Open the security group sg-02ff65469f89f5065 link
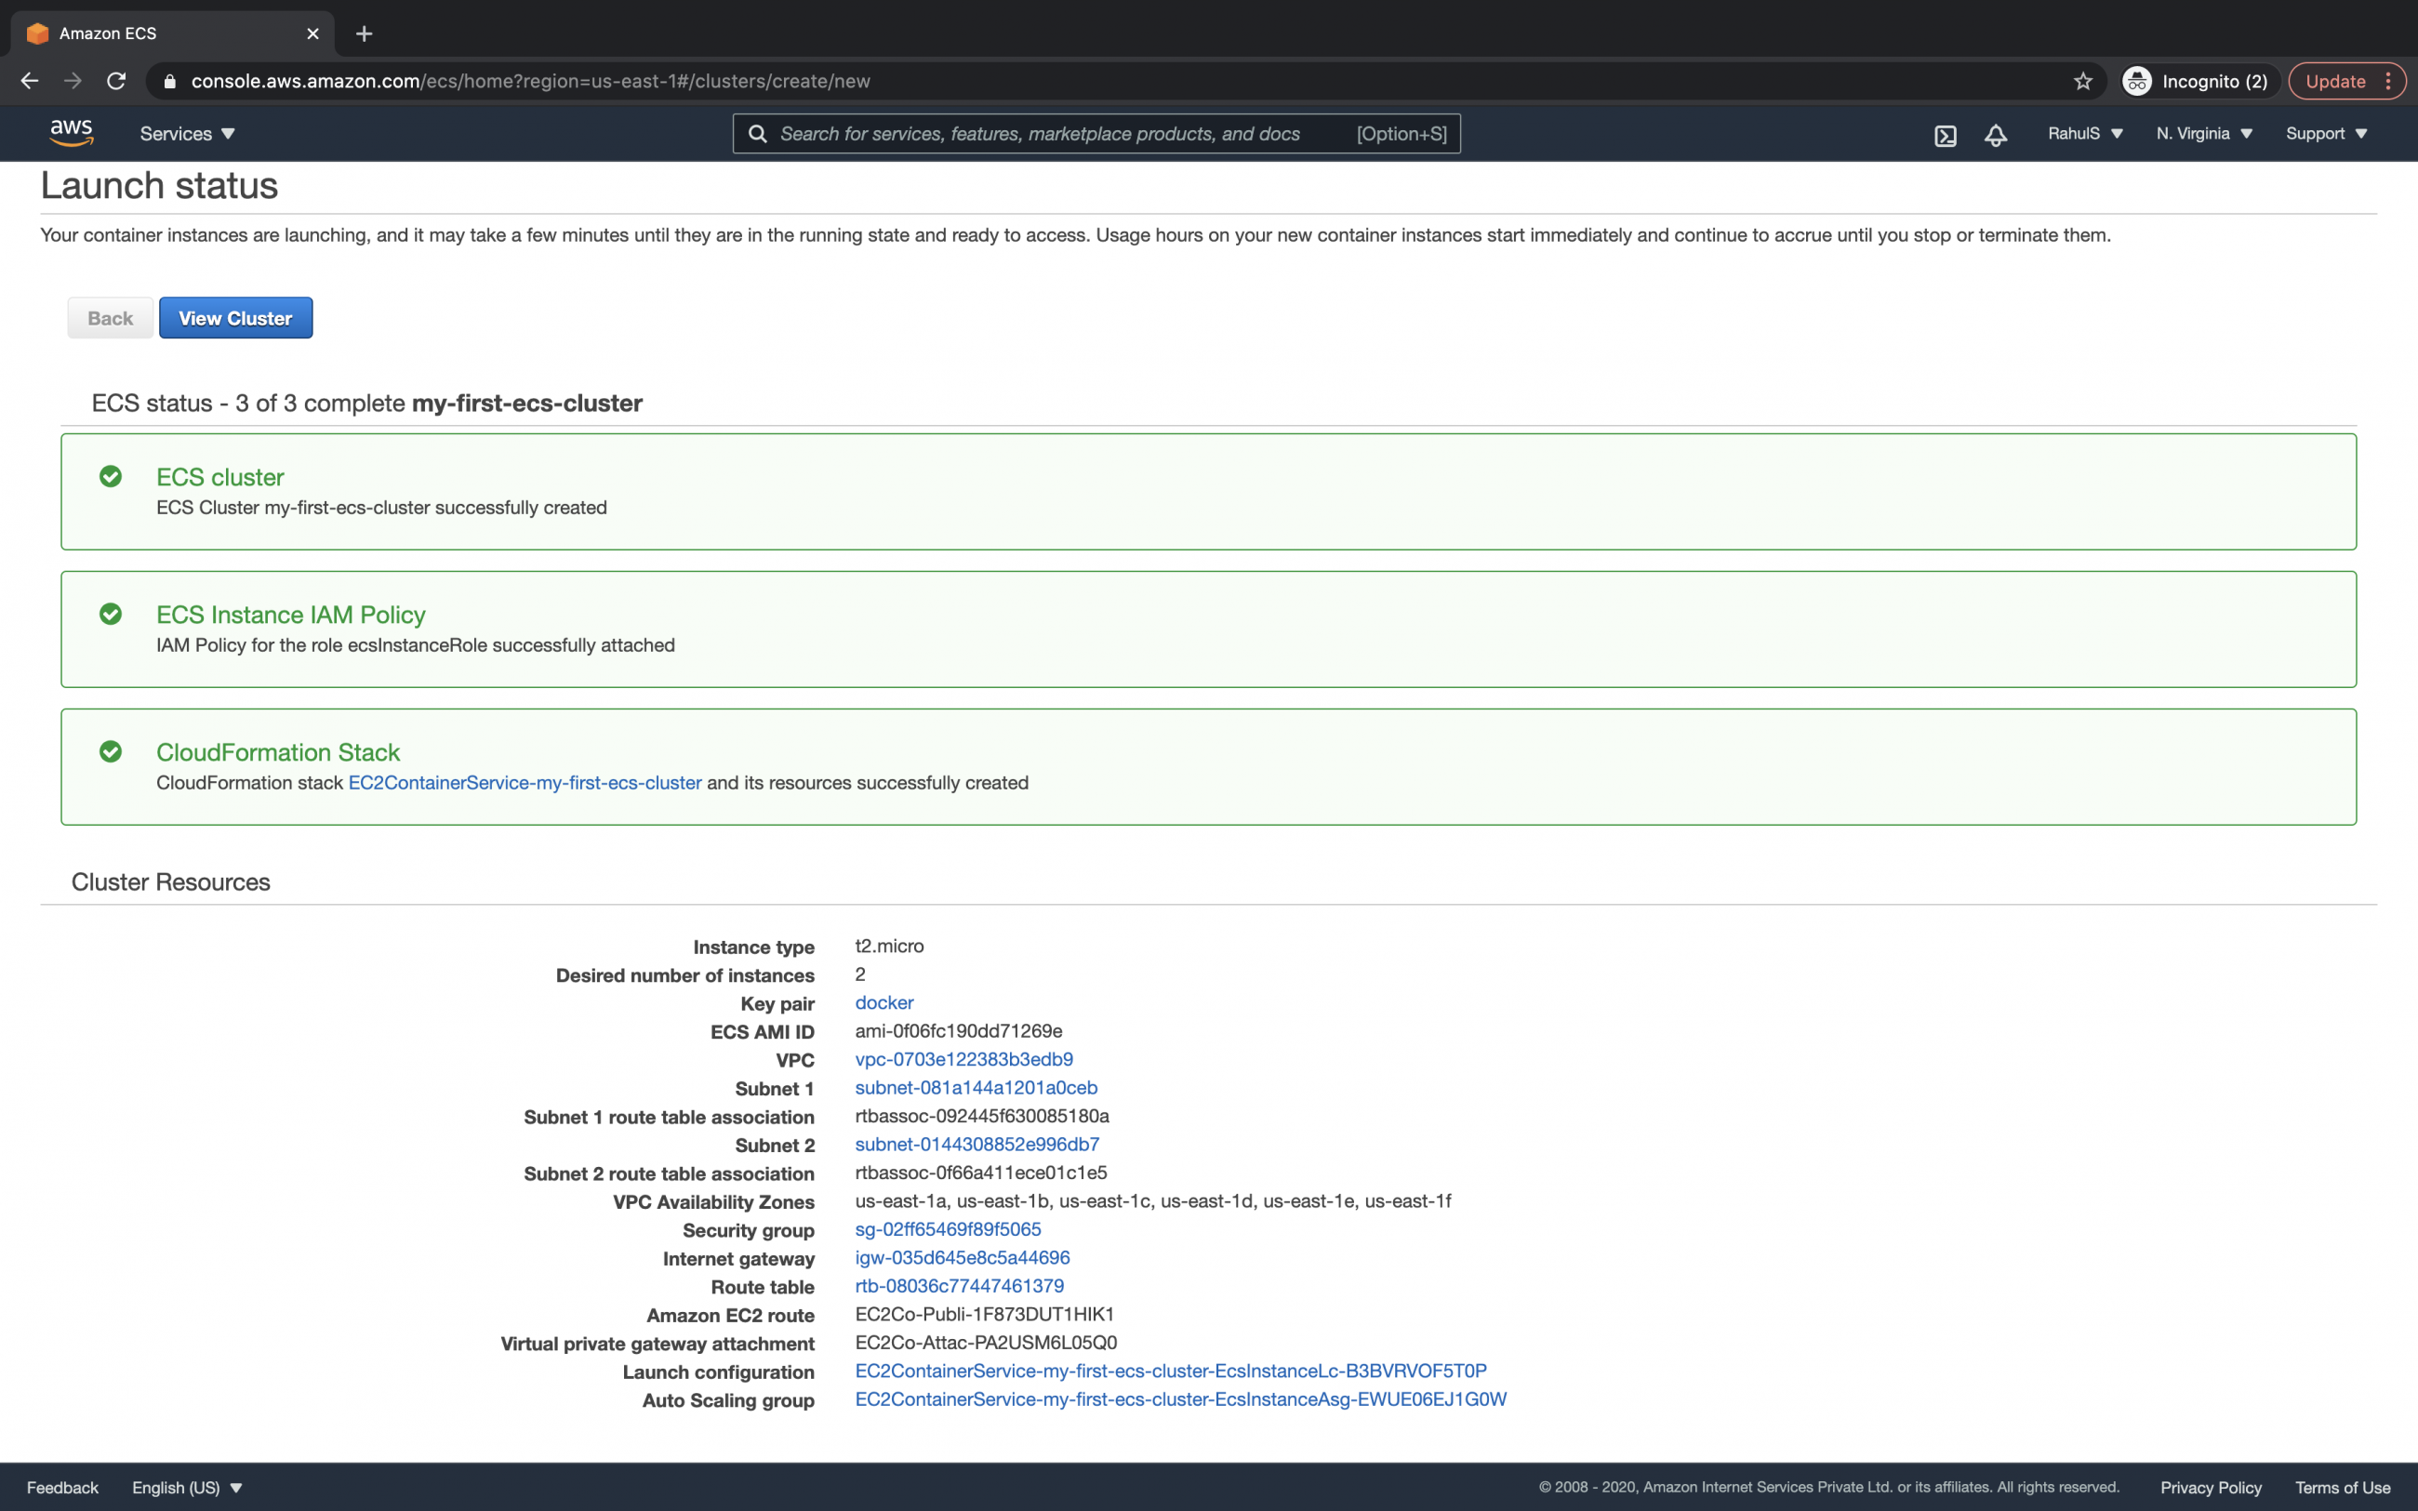Viewport: 2418px width, 1511px height. [948, 1229]
